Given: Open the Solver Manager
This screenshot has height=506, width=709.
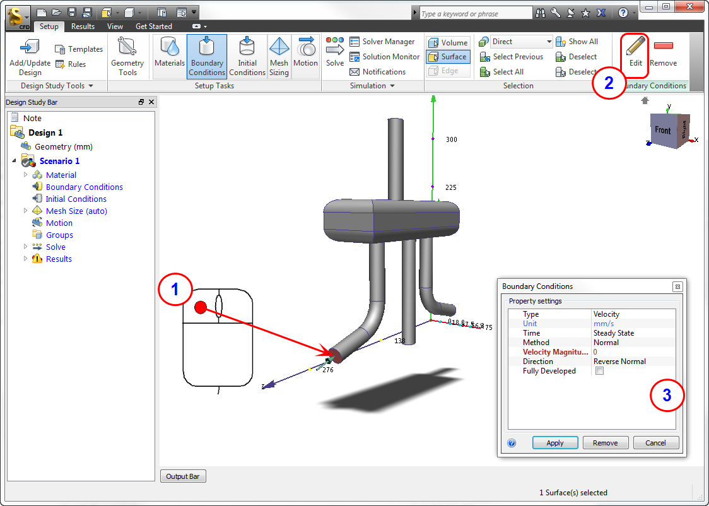Looking at the screenshot, I should (x=382, y=42).
